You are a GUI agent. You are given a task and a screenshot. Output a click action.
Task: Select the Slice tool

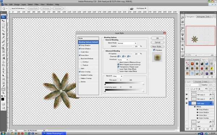(x=3, y=37)
